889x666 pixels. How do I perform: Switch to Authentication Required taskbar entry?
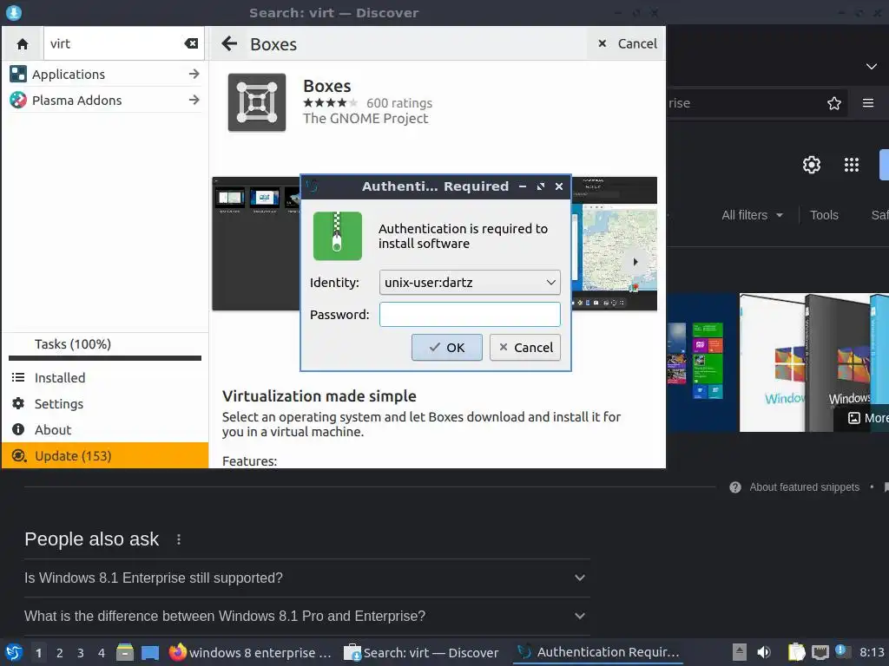coord(598,652)
